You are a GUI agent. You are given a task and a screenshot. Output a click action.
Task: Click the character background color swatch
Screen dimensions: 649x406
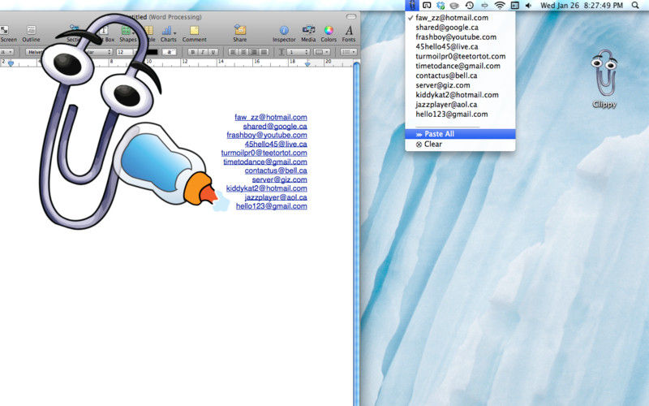(169, 52)
